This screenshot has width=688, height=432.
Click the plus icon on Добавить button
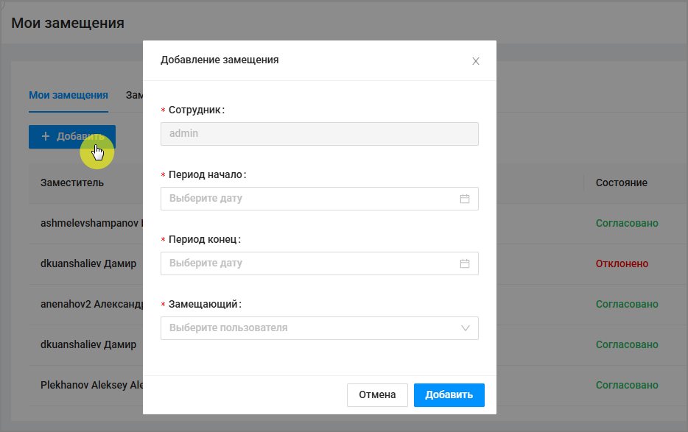[46, 137]
